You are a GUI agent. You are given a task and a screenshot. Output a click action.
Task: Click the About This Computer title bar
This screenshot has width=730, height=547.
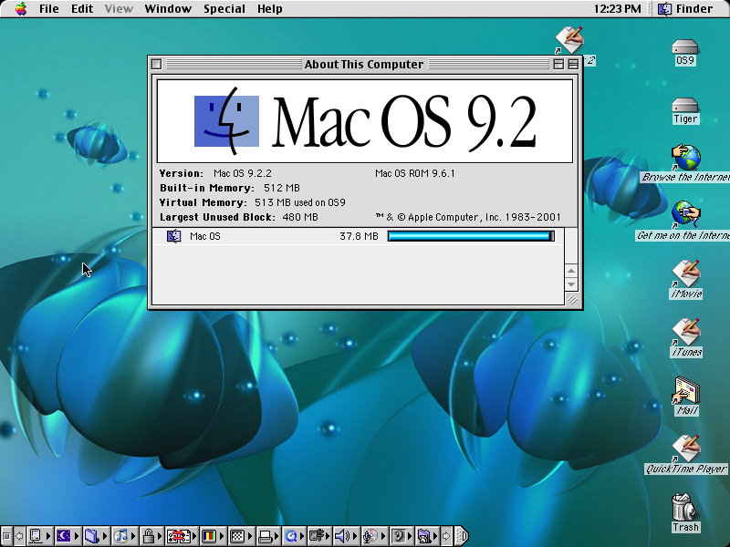pyautogui.click(x=363, y=64)
